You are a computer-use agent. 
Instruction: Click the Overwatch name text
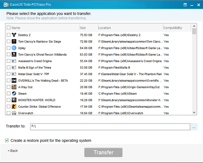tap(26, 113)
